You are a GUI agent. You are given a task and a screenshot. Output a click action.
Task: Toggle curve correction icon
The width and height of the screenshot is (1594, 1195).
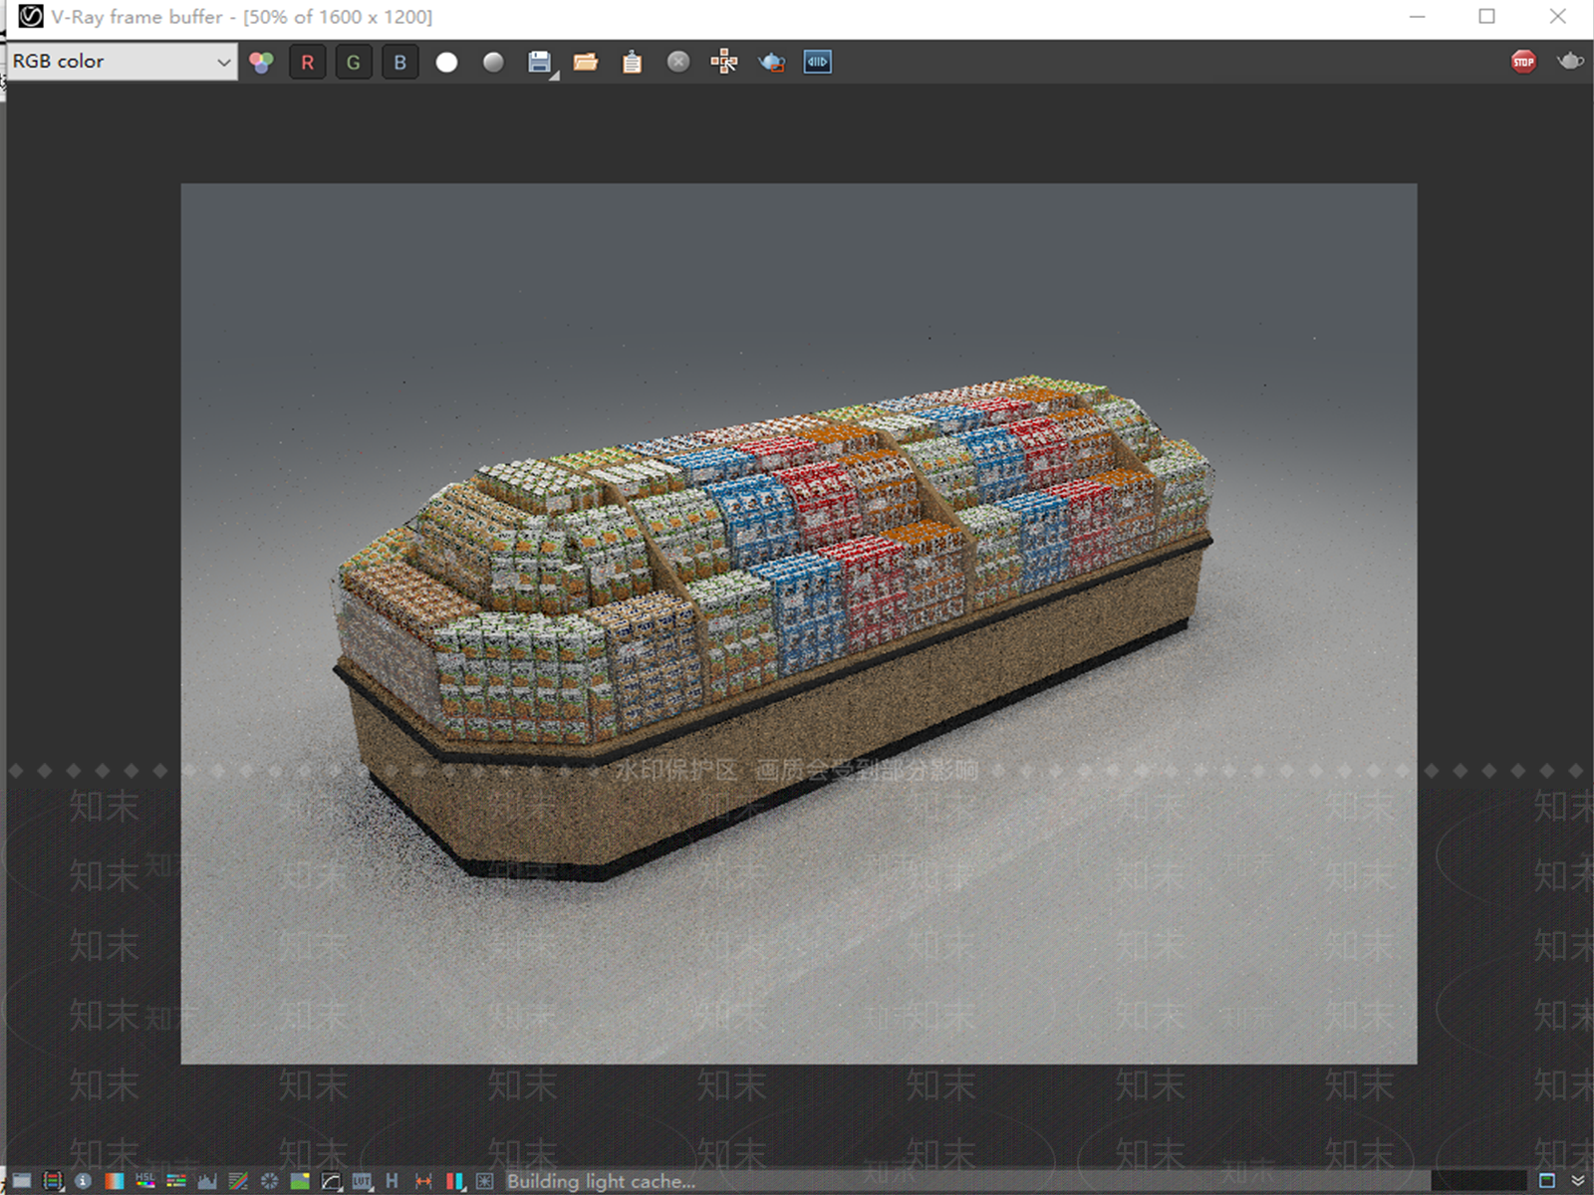coord(238,1181)
